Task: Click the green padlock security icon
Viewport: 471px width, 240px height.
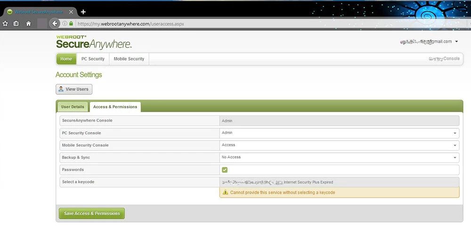Action: tap(71, 24)
